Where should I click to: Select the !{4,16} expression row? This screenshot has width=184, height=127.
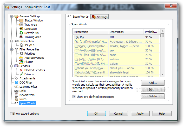coord(116,37)
